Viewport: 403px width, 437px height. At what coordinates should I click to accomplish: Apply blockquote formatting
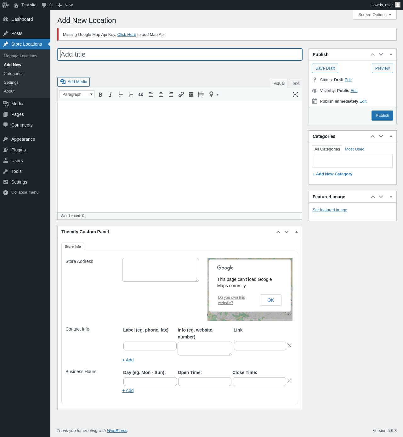click(141, 94)
